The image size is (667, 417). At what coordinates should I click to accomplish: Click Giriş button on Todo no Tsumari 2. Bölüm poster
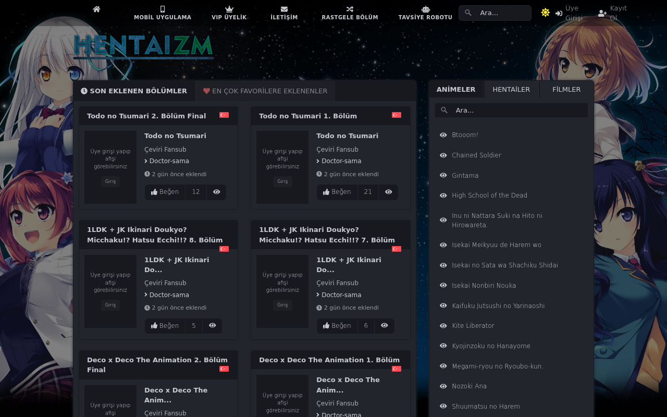click(x=110, y=182)
